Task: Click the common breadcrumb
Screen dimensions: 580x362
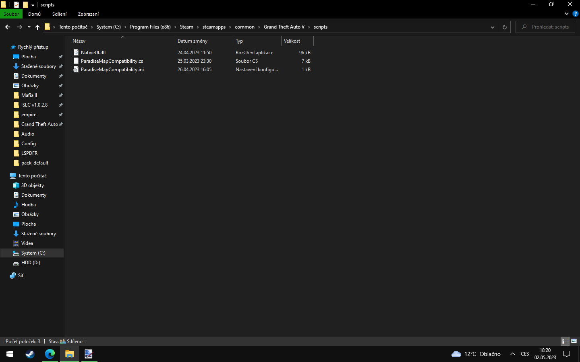Action: coord(244,27)
